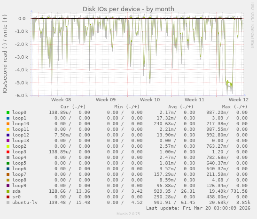Click the loop6 navy legend swatch

[x=8, y=169]
